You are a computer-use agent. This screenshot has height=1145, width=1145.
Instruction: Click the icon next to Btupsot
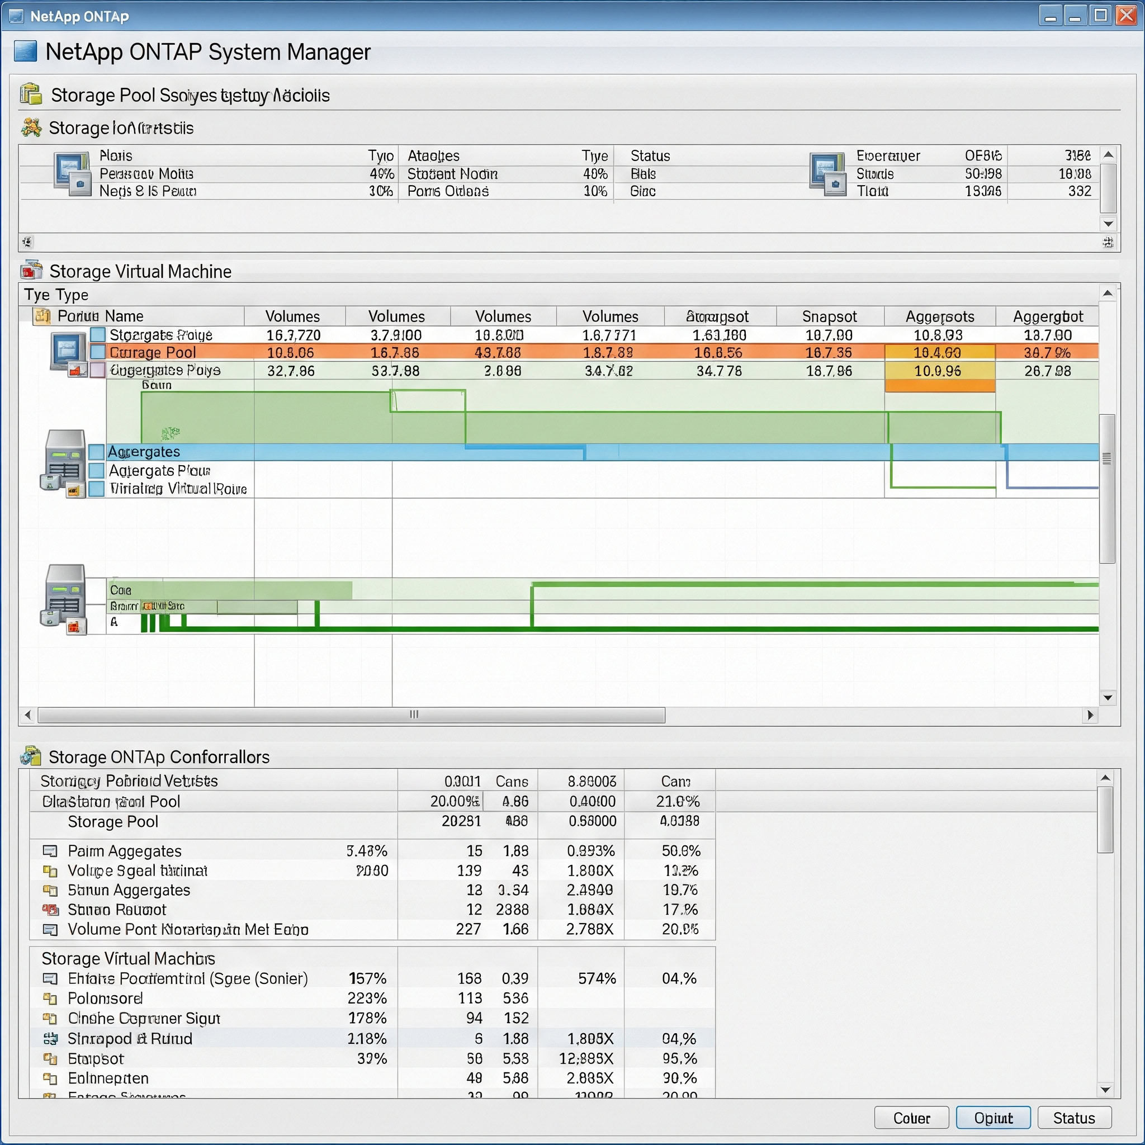click(x=50, y=1058)
